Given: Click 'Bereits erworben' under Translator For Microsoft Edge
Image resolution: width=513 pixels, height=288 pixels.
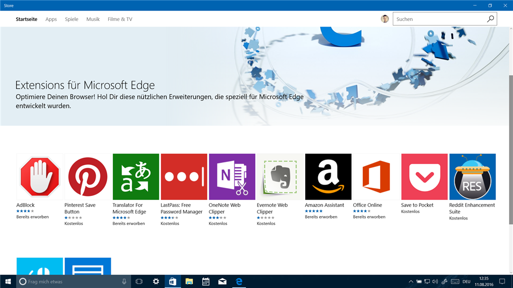Looking at the screenshot, I should pos(129,223).
